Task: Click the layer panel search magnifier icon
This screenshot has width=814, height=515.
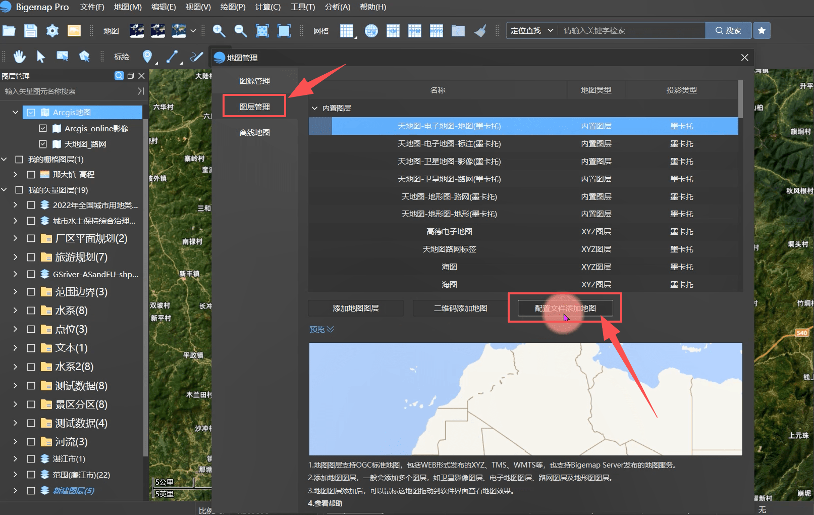Action: click(119, 76)
